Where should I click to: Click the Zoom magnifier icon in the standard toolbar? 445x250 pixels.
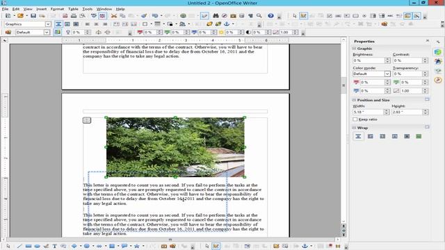point(259,16)
